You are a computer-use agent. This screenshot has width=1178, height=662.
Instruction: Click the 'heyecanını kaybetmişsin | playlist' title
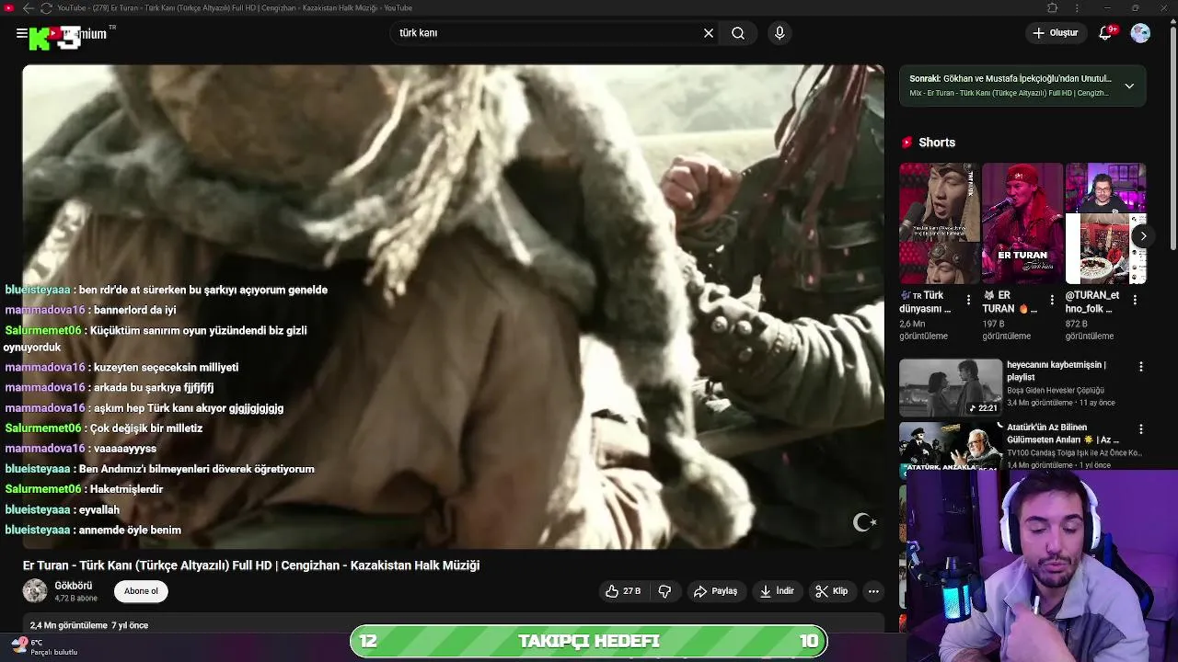click(1057, 371)
